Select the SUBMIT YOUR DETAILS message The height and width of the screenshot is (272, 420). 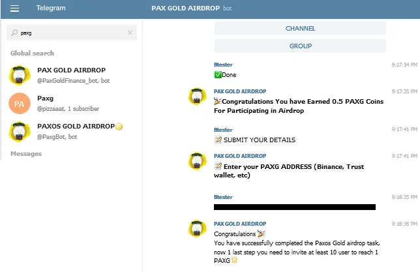point(255,140)
